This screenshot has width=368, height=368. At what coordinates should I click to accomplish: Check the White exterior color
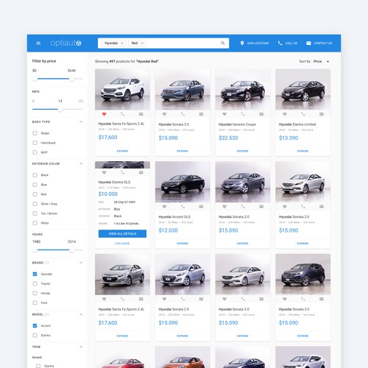coord(35,223)
